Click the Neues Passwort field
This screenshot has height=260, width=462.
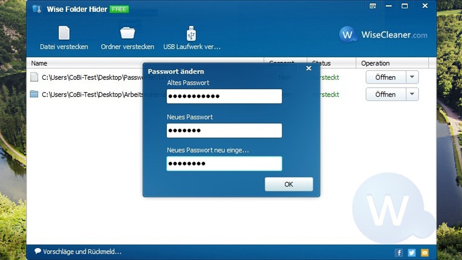point(224,130)
